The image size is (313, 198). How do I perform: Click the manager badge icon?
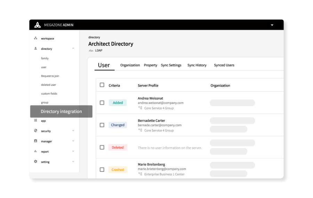coord(35,141)
